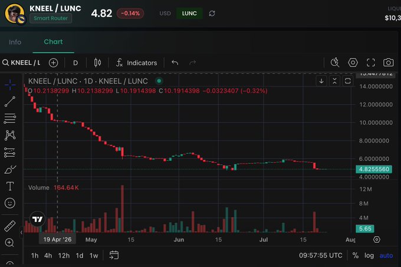This screenshot has height=267, width=401.
Task: Click the down arrow legend button
Action: [321, 81]
